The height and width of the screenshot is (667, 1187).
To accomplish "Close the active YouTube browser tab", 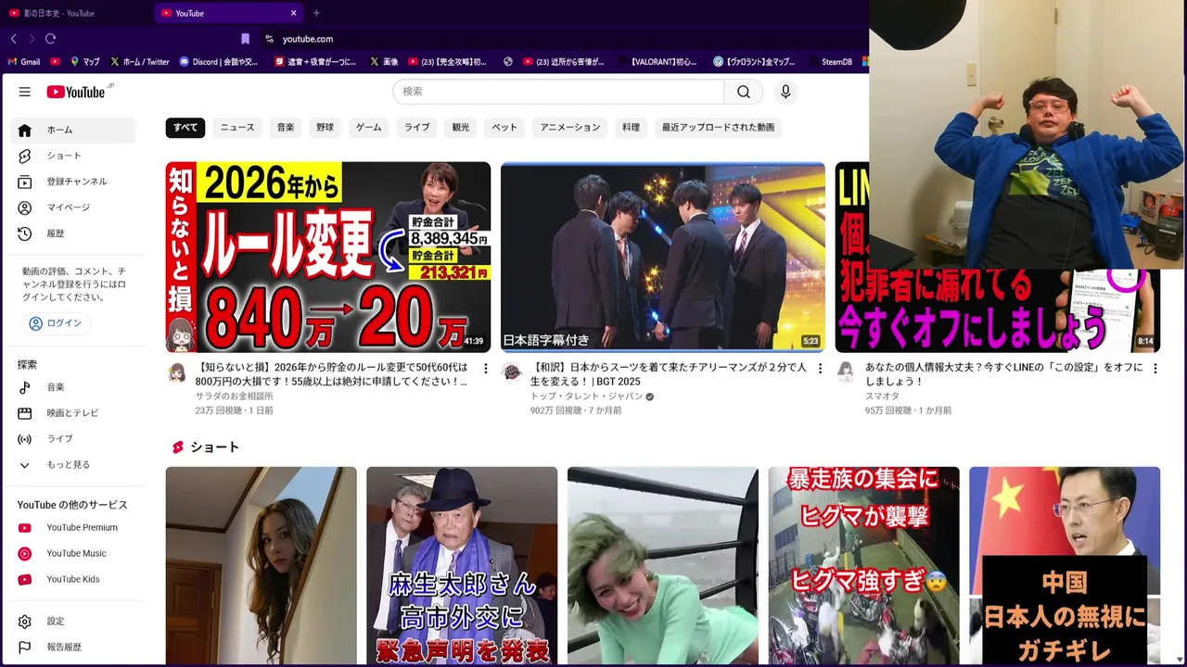I will (294, 13).
